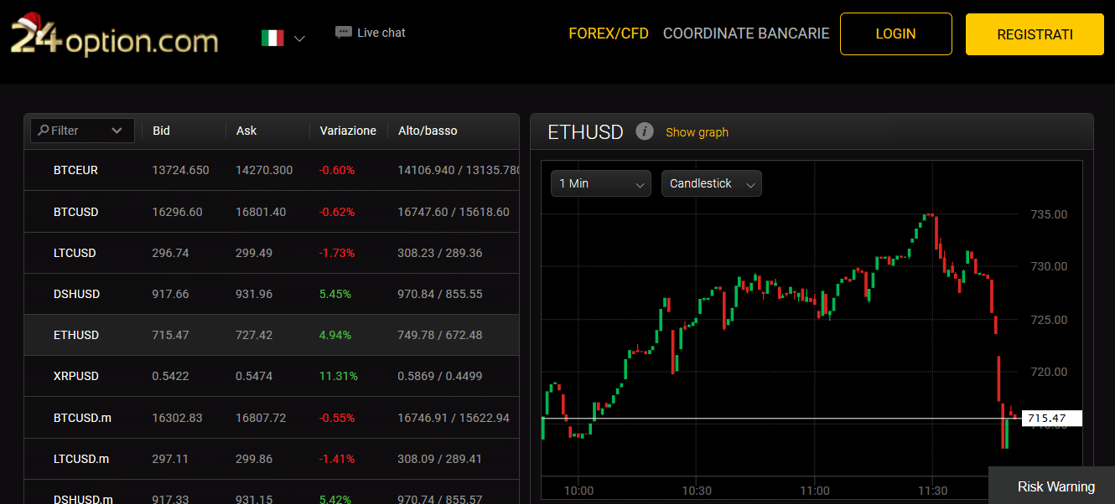Click the BTCEUR bid value 13724.650
The height and width of the screenshot is (504, 1115).
[x=180, y=170]
